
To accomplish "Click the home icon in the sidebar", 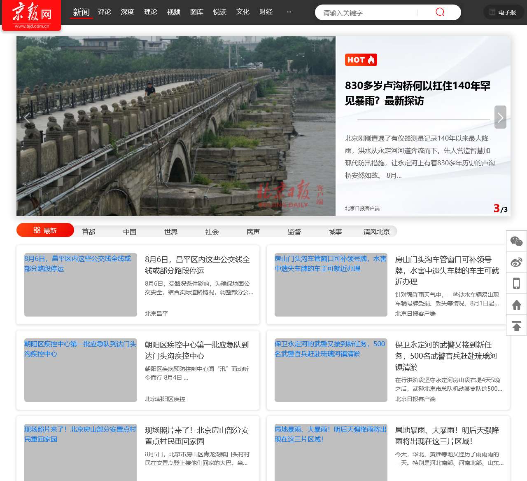I will [x=516, y=304].
